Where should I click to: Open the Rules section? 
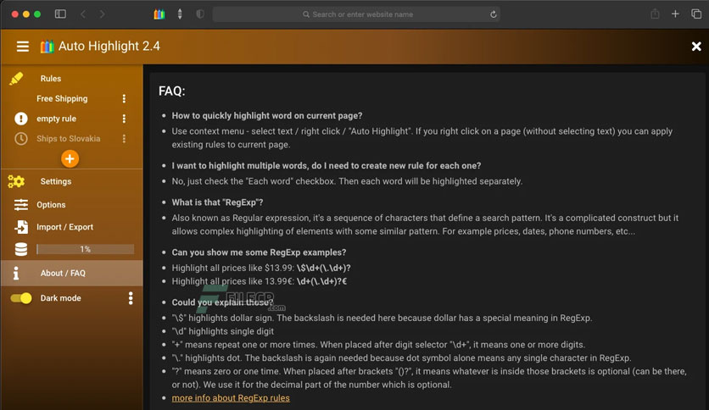coord(51,79)
